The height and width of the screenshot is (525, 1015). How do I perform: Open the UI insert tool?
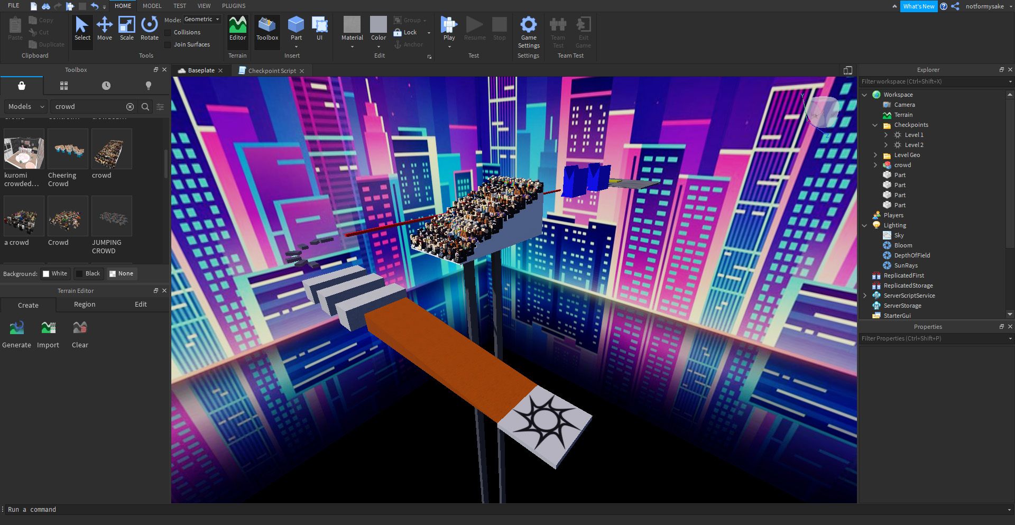[319, 29]
